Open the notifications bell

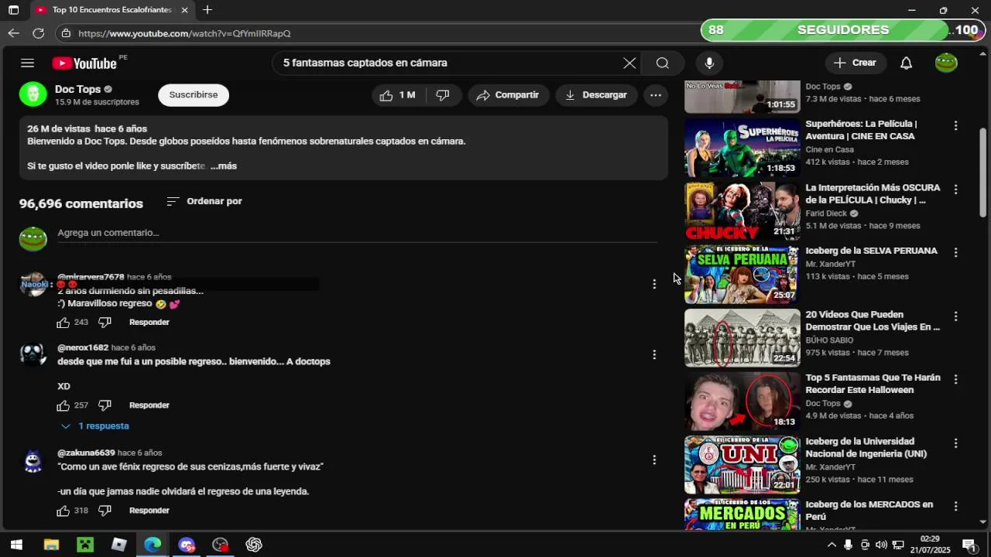pyautogui.click(x=906, y=63)
